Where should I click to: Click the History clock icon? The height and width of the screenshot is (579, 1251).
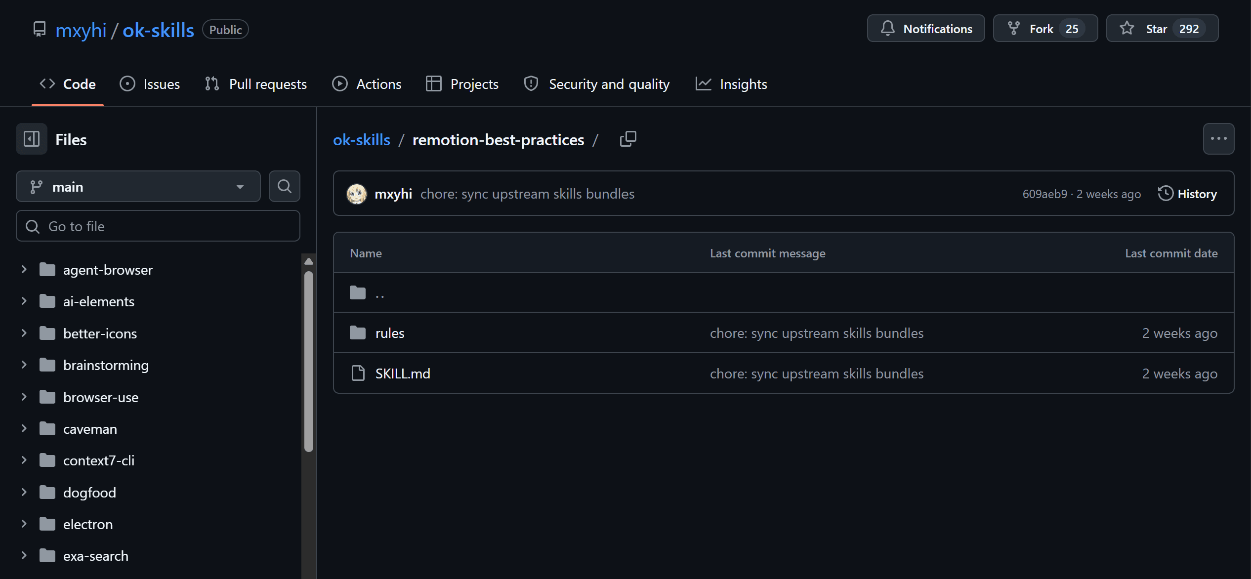pyautogui.click(x=1165, y=194)
